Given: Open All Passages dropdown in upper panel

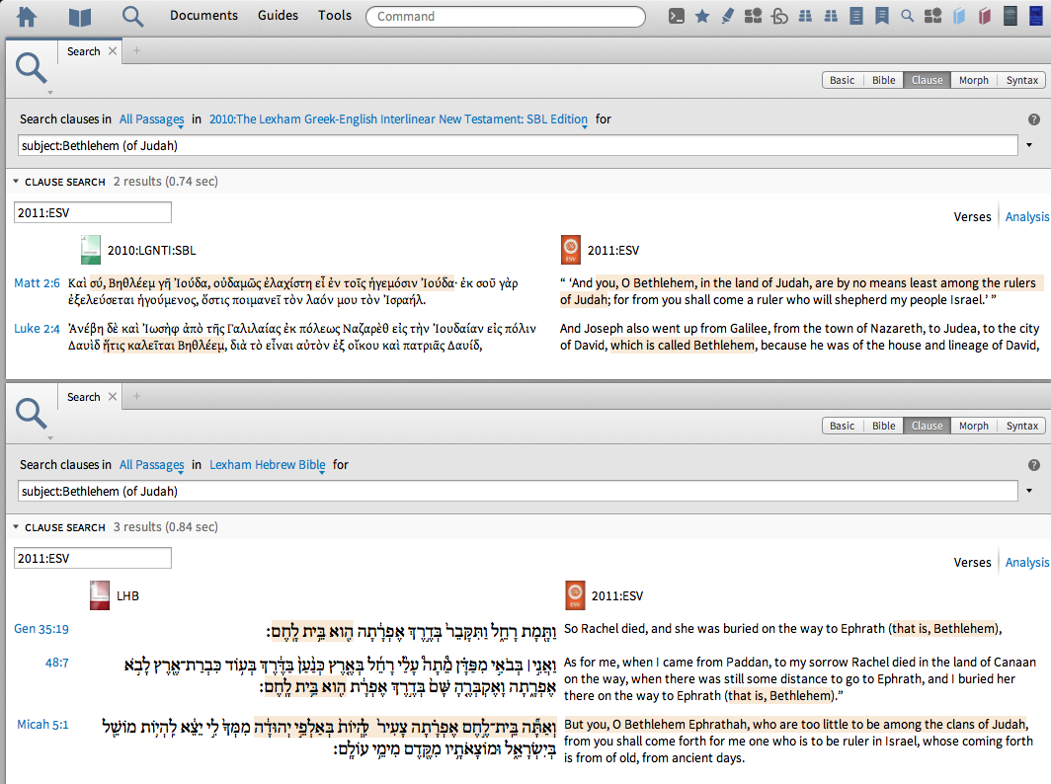Looking at the screenshot, I should click(151, 119).
